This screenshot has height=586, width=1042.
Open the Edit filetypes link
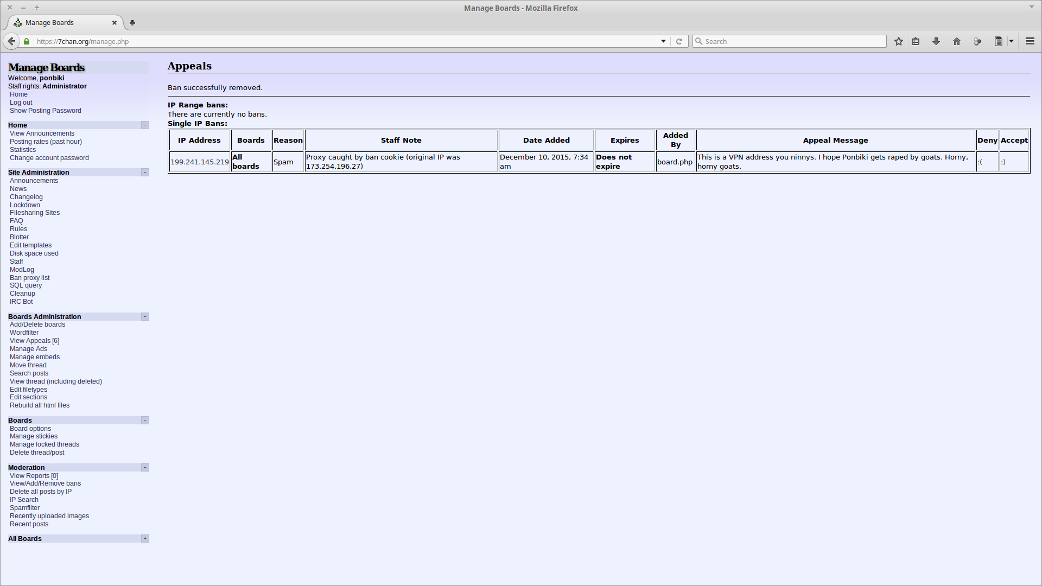click(x=29, y=390)
